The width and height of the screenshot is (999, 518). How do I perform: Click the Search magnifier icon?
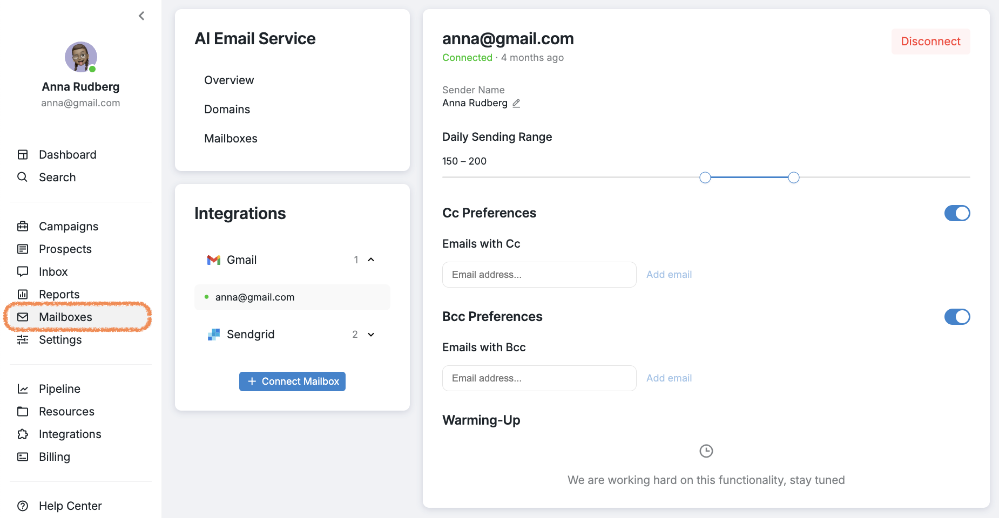tap(23, 177)
